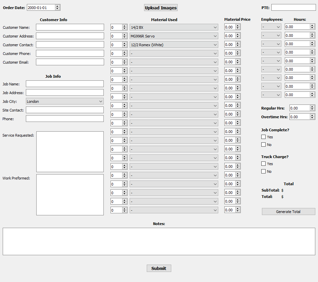Click the Customer Name input field
Screen dimensions: 318x282
pyautogui.click(x=70, y=27)
